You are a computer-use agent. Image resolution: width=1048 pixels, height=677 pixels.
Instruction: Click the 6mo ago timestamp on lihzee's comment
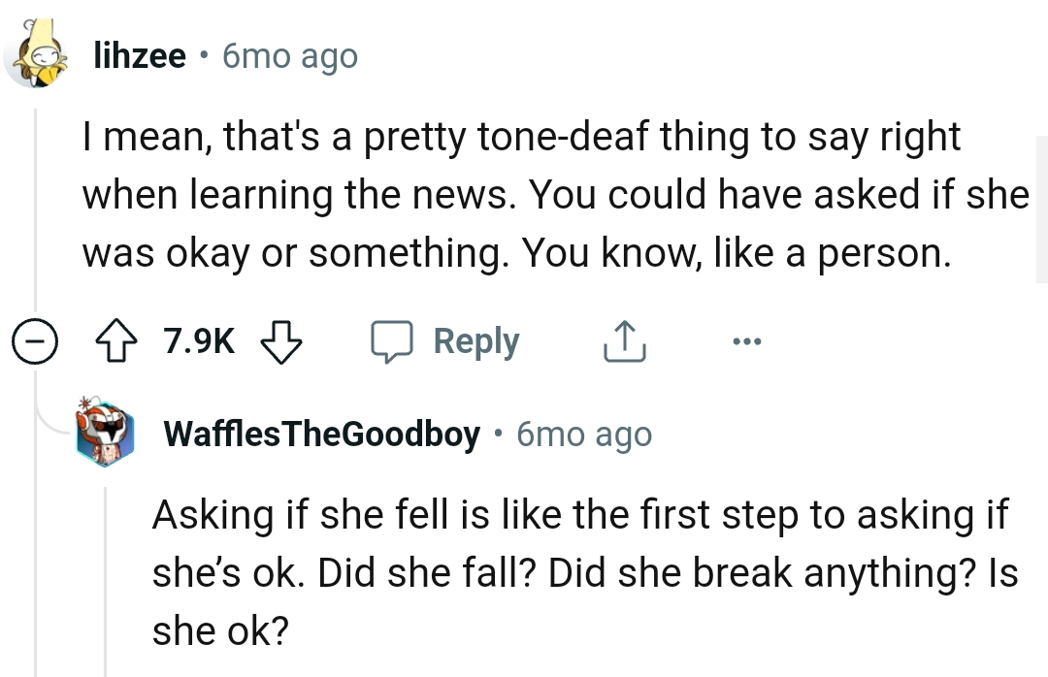[289, 55]
